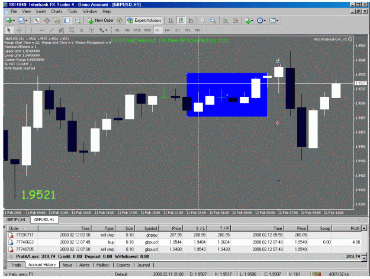Click the Periods clock icon
This screenshot has width=370, height=279.
click(260, 21)
